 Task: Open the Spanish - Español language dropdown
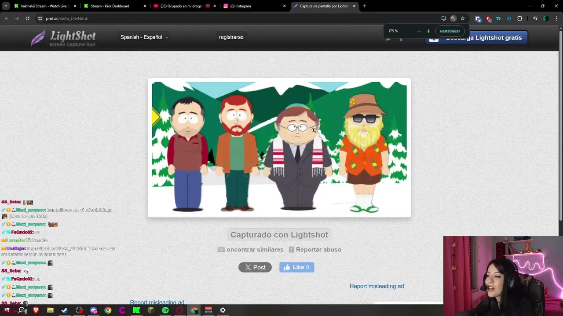click(144, 37)
